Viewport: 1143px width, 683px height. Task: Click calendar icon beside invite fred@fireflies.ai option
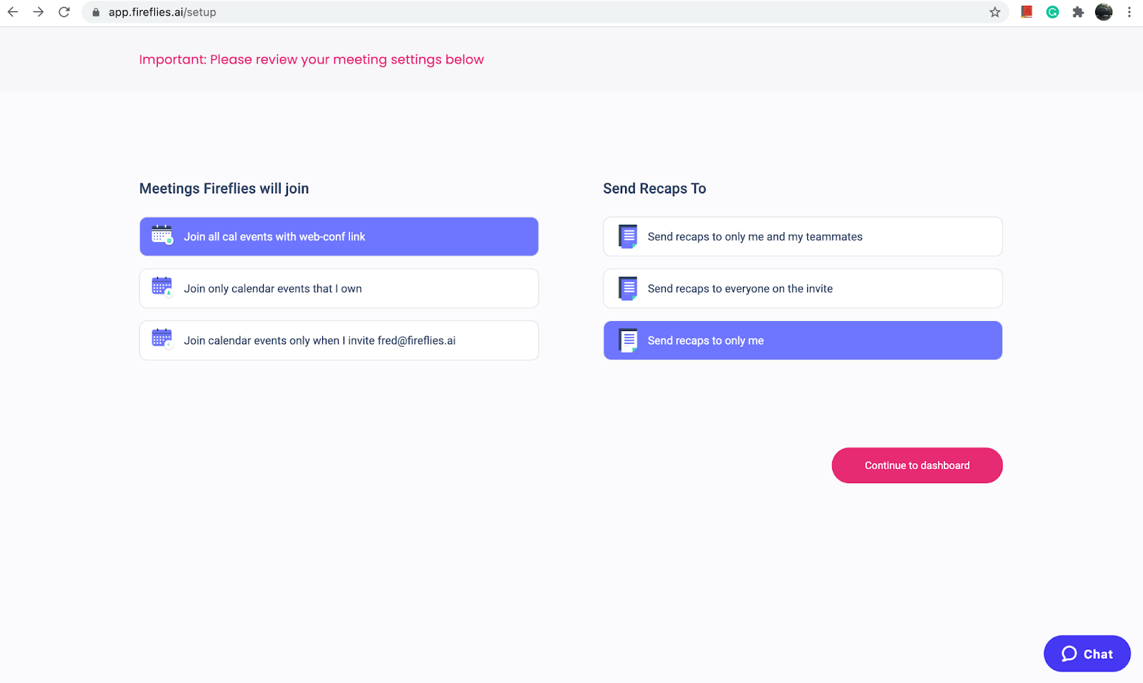162,339
